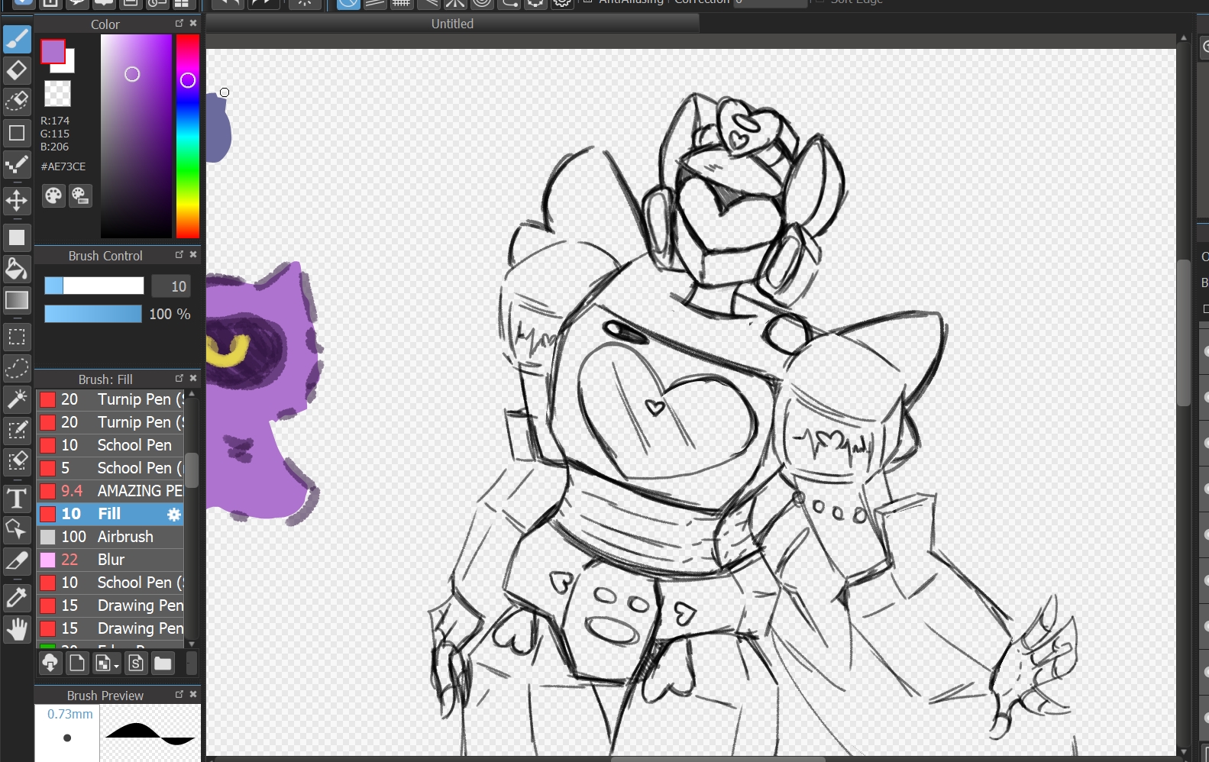Switch to the Untitled canvas tab
This screenshot has height=762, width=1209.
[452, 24]
